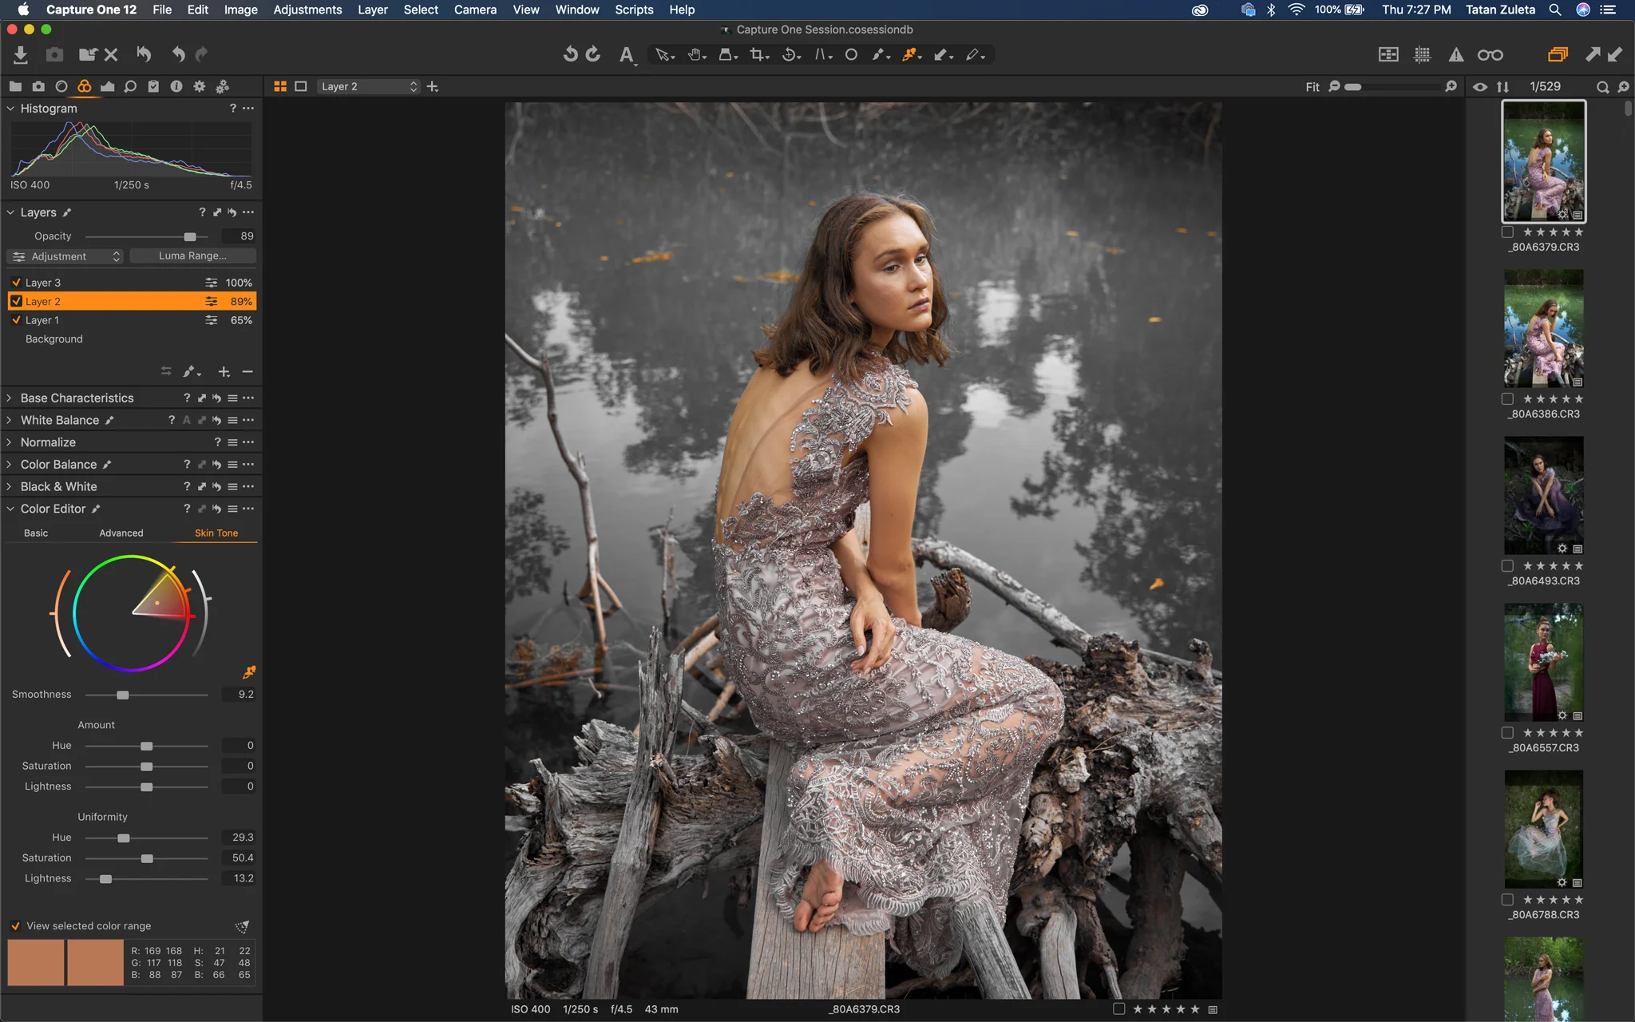Image resolution: width=1635 pixels, height=1022 pixels.
Task: Toggle color tag box for _80A6493.CR3 thumbnail
Action: 1507,566
